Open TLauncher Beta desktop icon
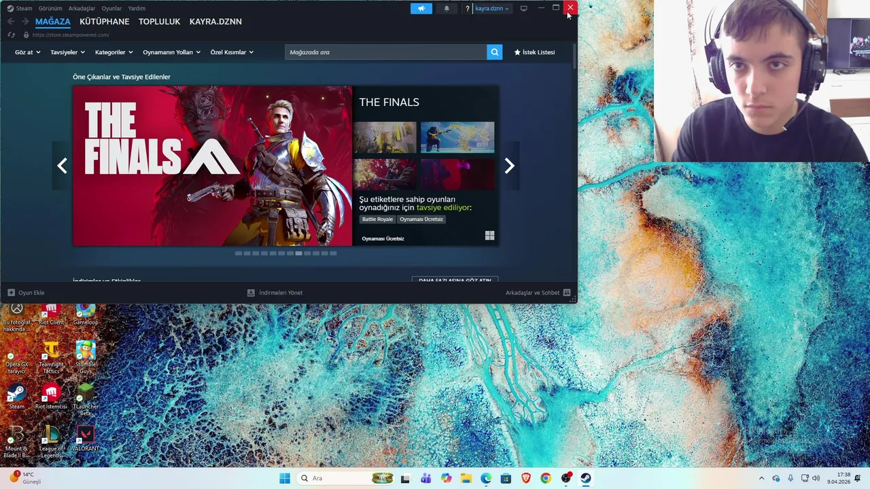The image size is (870, 489). coord(86,401)
